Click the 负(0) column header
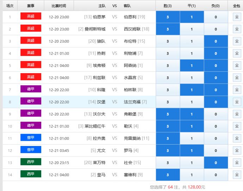Image resolution: width=243 pixels, height=191 pixels. (x=216, y=6)
